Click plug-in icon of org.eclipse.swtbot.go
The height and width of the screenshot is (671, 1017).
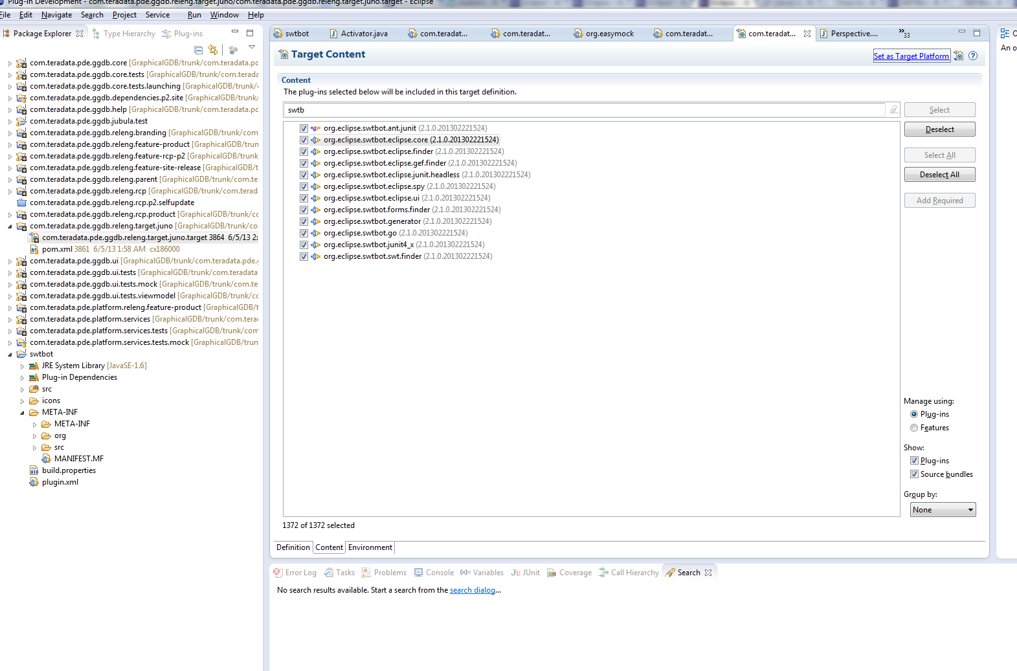(316, 233)
